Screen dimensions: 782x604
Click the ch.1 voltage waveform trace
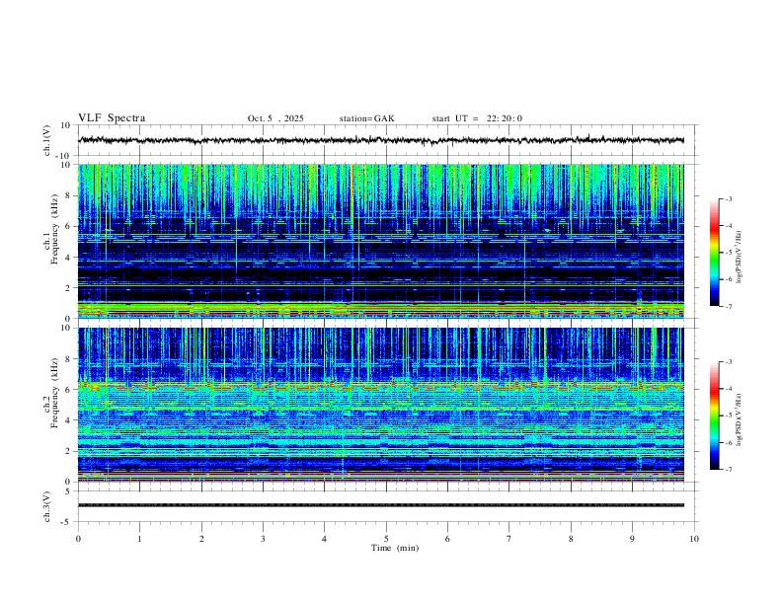(381, 140)
